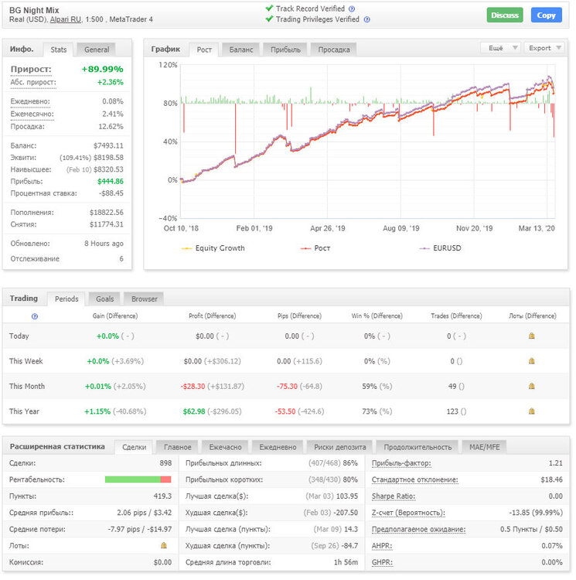This screenshot has height=580, width=576.
Task: Click the lock icon in This Week row
Action: [x=532, y=361]
